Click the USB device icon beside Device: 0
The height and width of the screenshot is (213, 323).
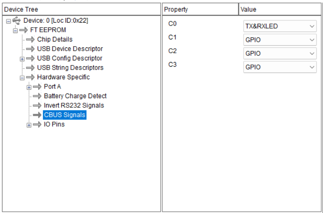pyautogui.click(x=16, y=21)
